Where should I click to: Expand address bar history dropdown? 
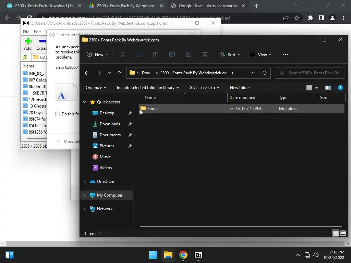[253, 73]
